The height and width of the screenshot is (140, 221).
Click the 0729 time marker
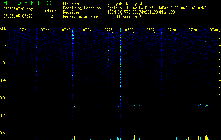pyautogui.click(x=193, y=30)
